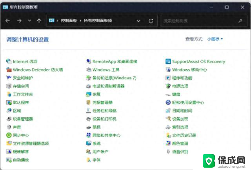Click the RemoteApp 和桌面连接 icon
The width and height of the screenshot is (251, 170).
89,61
